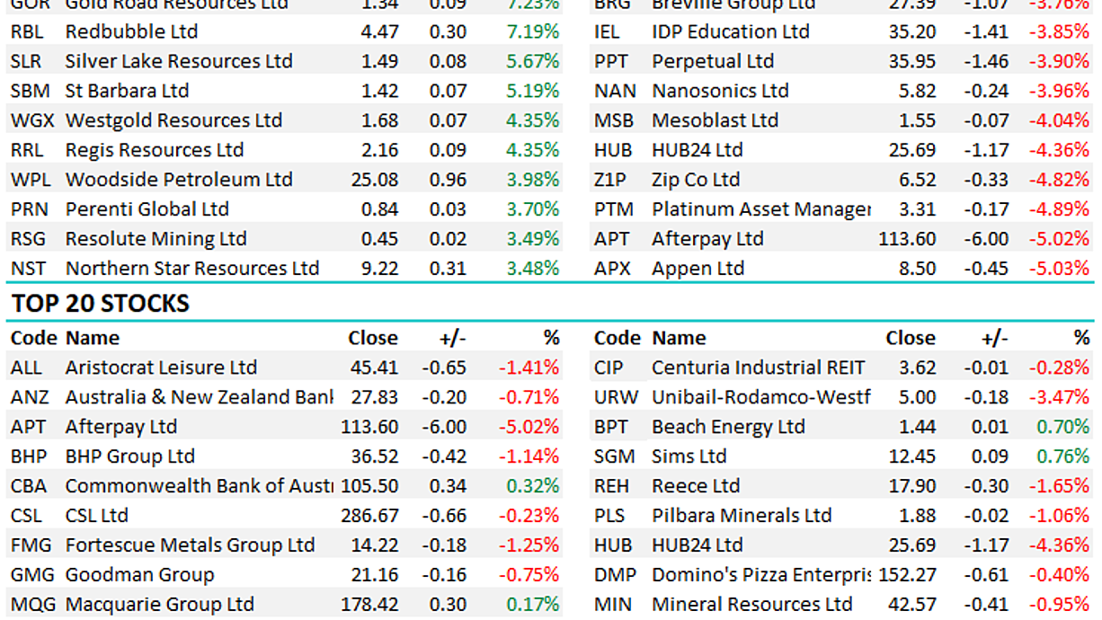This screenshot has height=620, width=1102.
Task: Click the ANZ stock code
Action: pos(28,397)
